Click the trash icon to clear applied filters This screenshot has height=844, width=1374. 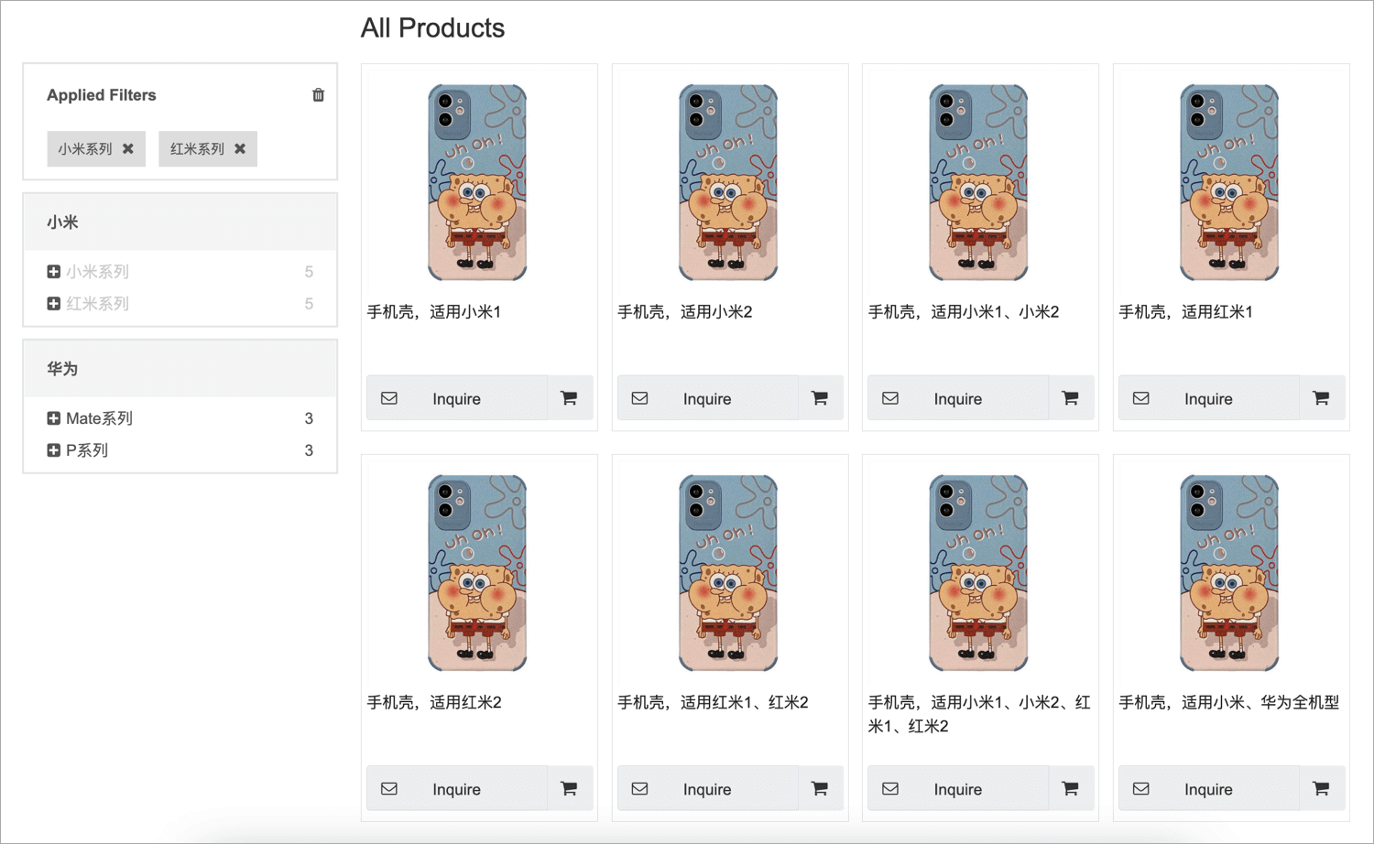click(318, 95)
